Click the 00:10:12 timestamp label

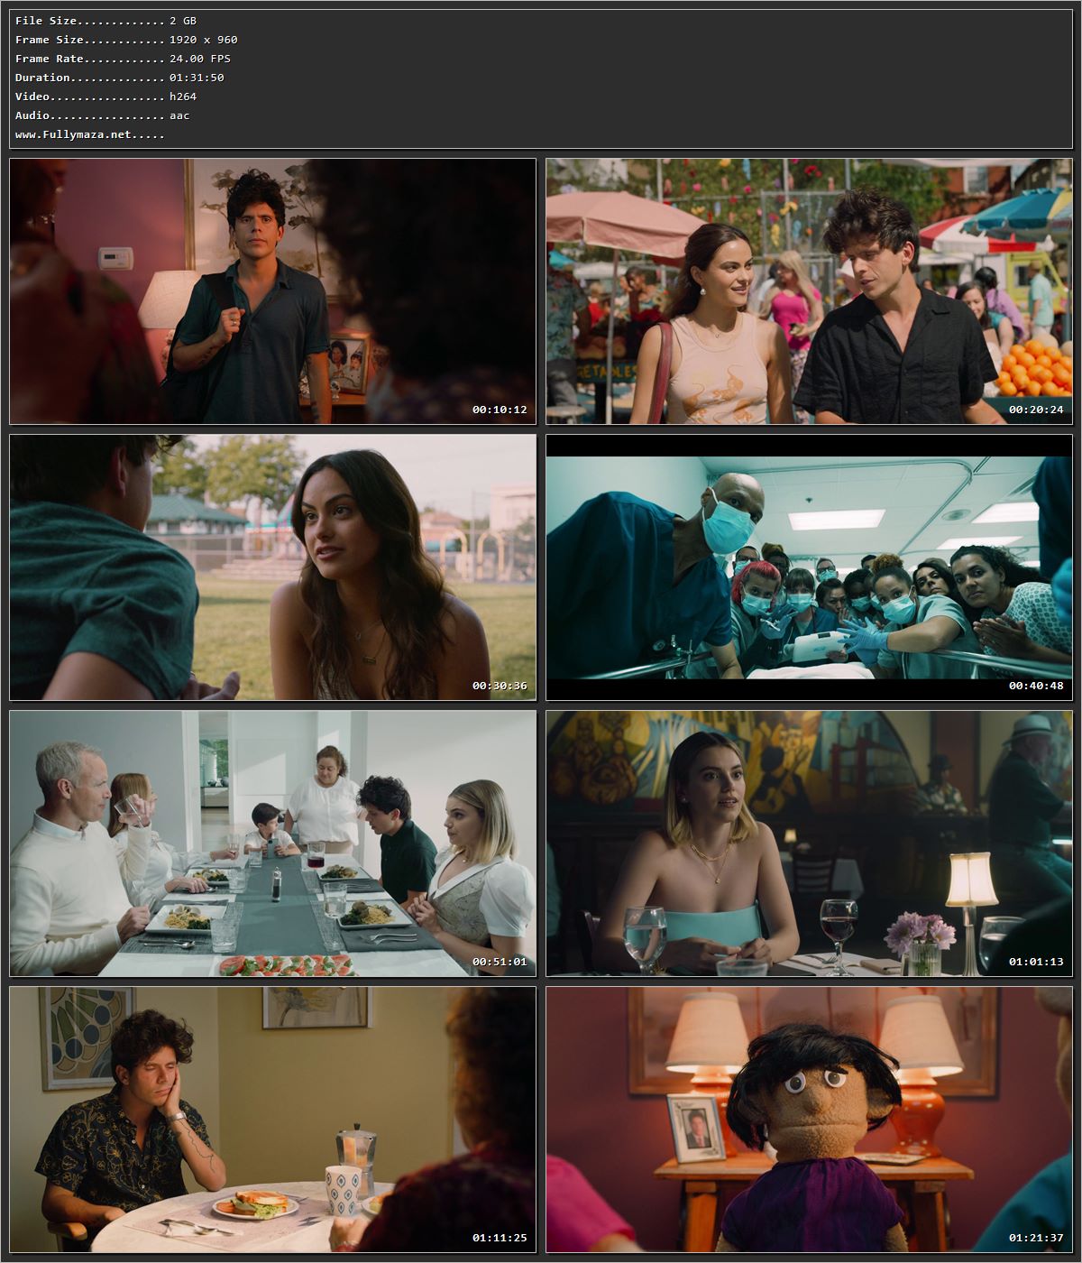(500, 410)
